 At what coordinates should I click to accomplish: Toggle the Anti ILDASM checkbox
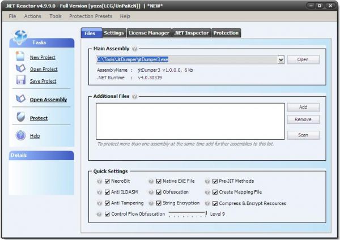(107, 192)
